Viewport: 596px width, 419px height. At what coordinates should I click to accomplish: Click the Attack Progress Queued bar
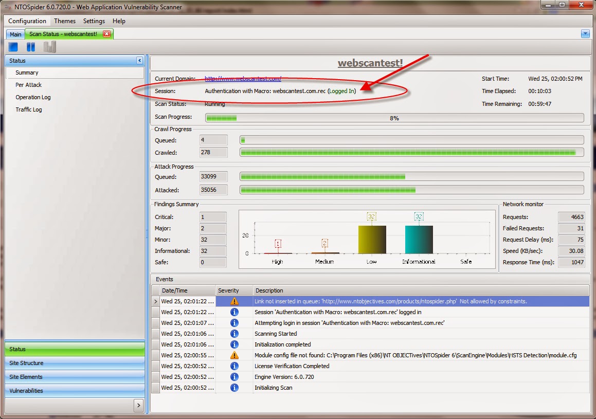point(412,177)
